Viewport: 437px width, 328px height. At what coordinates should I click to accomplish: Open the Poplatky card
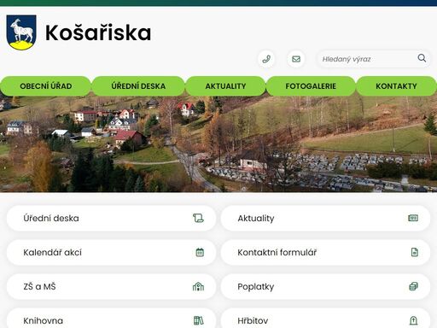[325, 287]
